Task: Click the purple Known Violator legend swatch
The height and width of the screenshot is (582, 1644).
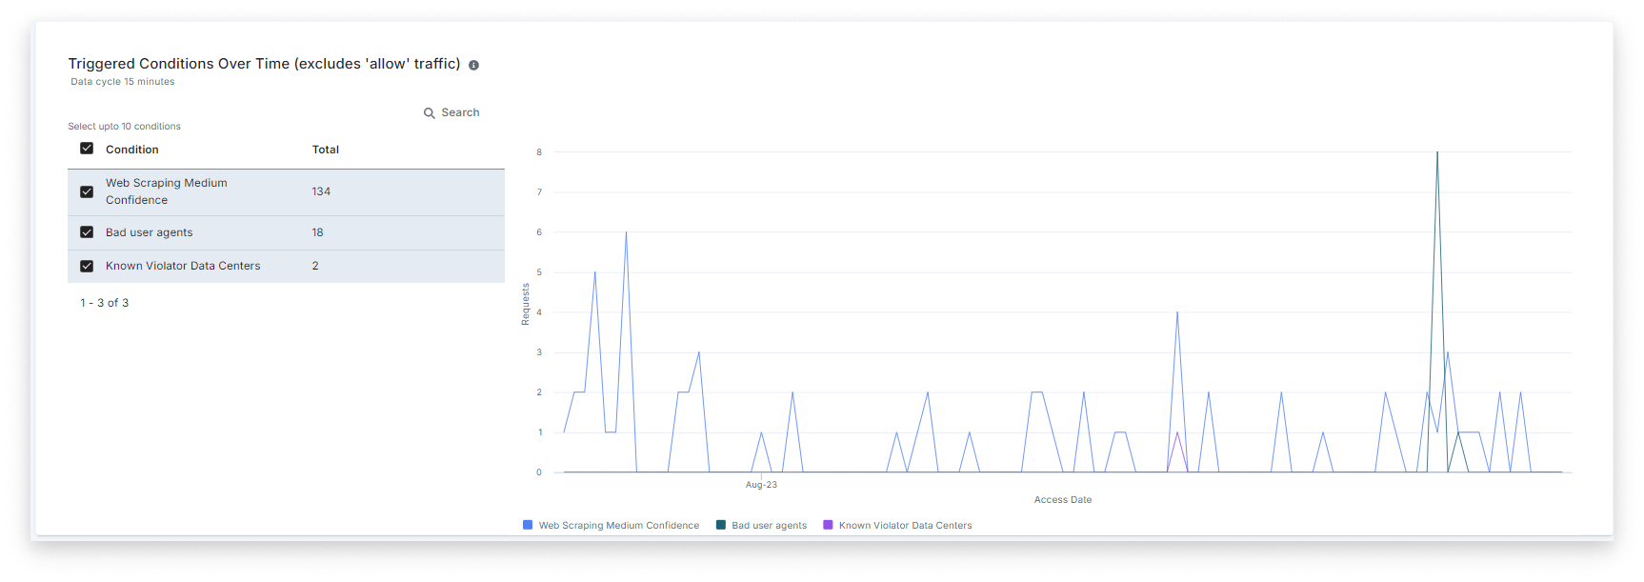Action: click(x=828, y=525)
